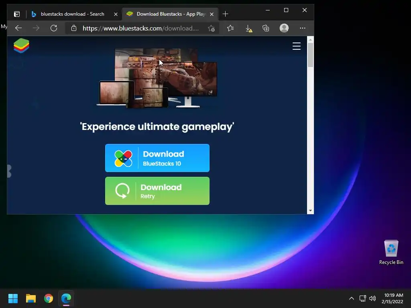Open a new browser tab
Viewport: 411px width, 308px height.
tap(225, 14)
